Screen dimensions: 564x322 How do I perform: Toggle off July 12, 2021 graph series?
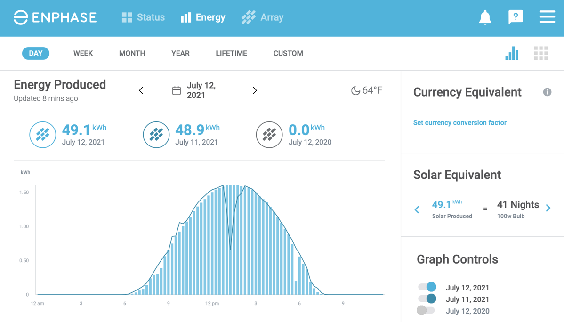[x=427, y=287]
